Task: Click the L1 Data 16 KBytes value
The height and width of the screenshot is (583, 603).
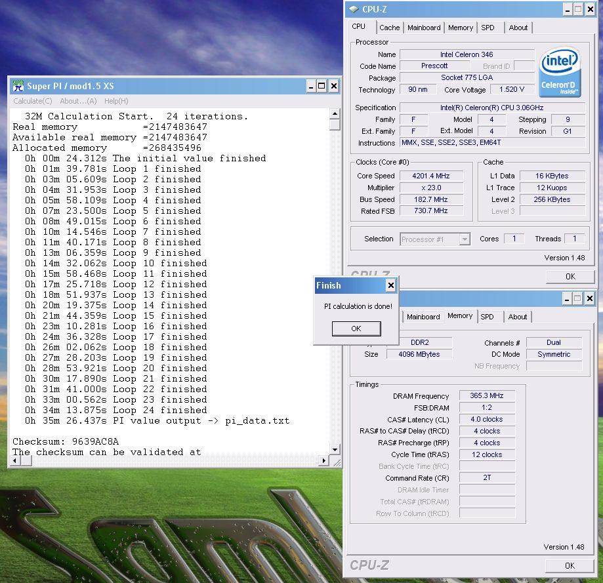Action: tap(552, 176)
